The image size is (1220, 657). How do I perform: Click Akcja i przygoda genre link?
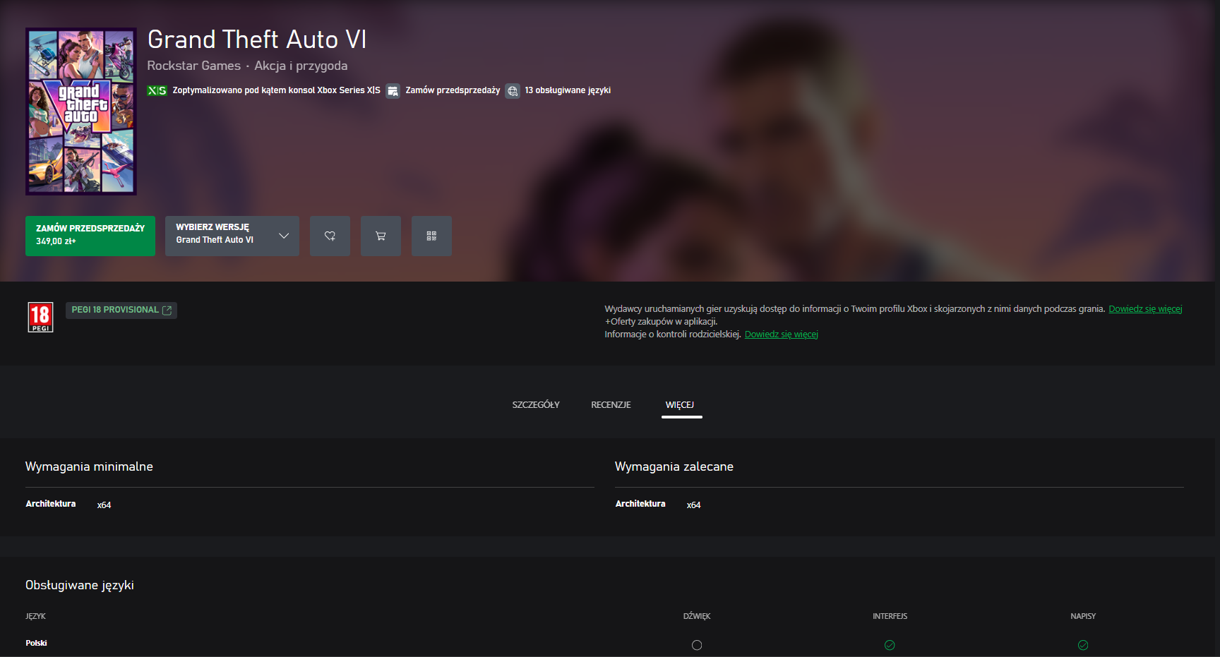tap(301, 66)
